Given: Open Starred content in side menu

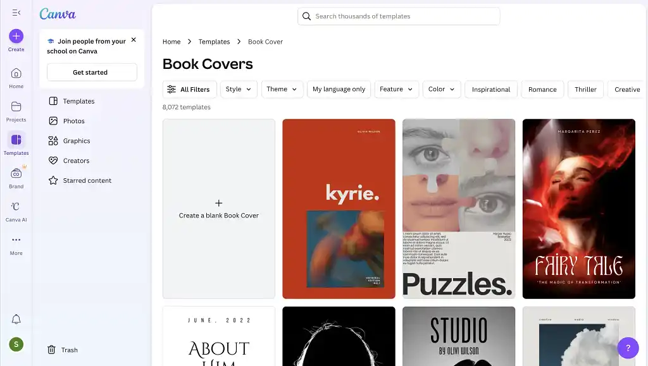Looking at the screenshot, I should tap(87, 180).
